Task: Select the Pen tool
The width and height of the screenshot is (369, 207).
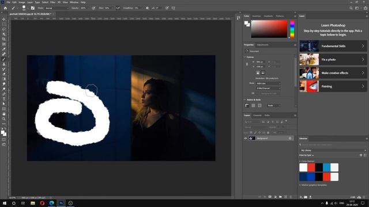Action: coord(4,94)
